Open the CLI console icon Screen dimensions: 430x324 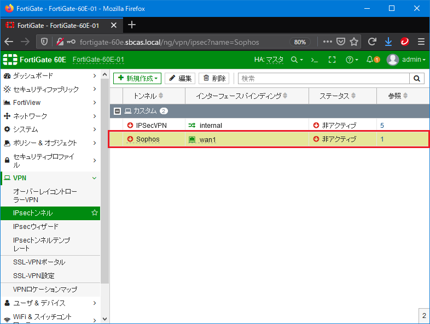[x=314, y=60]
